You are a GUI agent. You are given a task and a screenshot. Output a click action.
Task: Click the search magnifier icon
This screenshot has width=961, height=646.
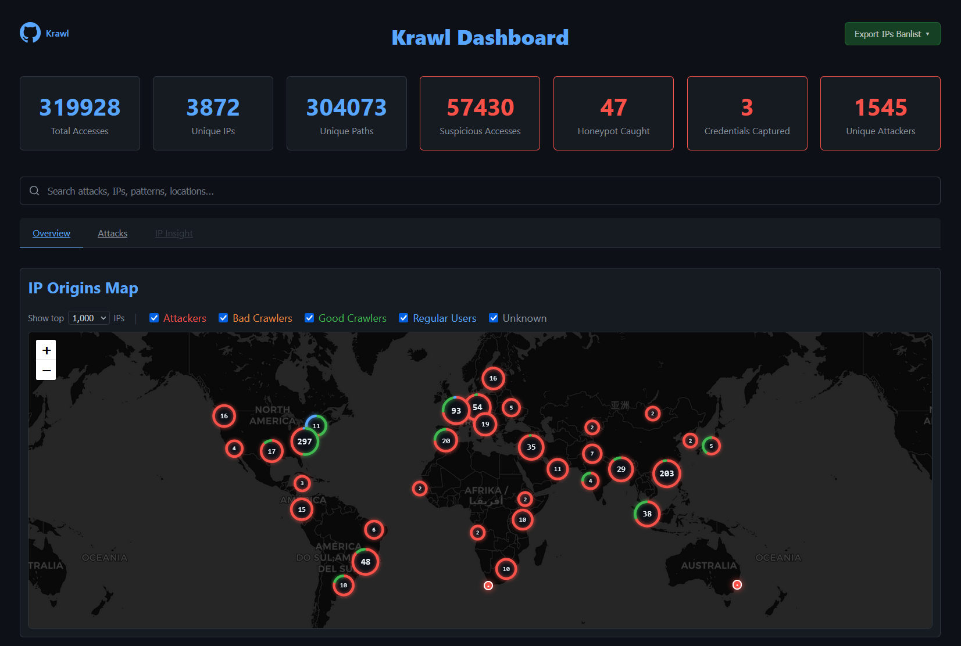tap(34, 191)
